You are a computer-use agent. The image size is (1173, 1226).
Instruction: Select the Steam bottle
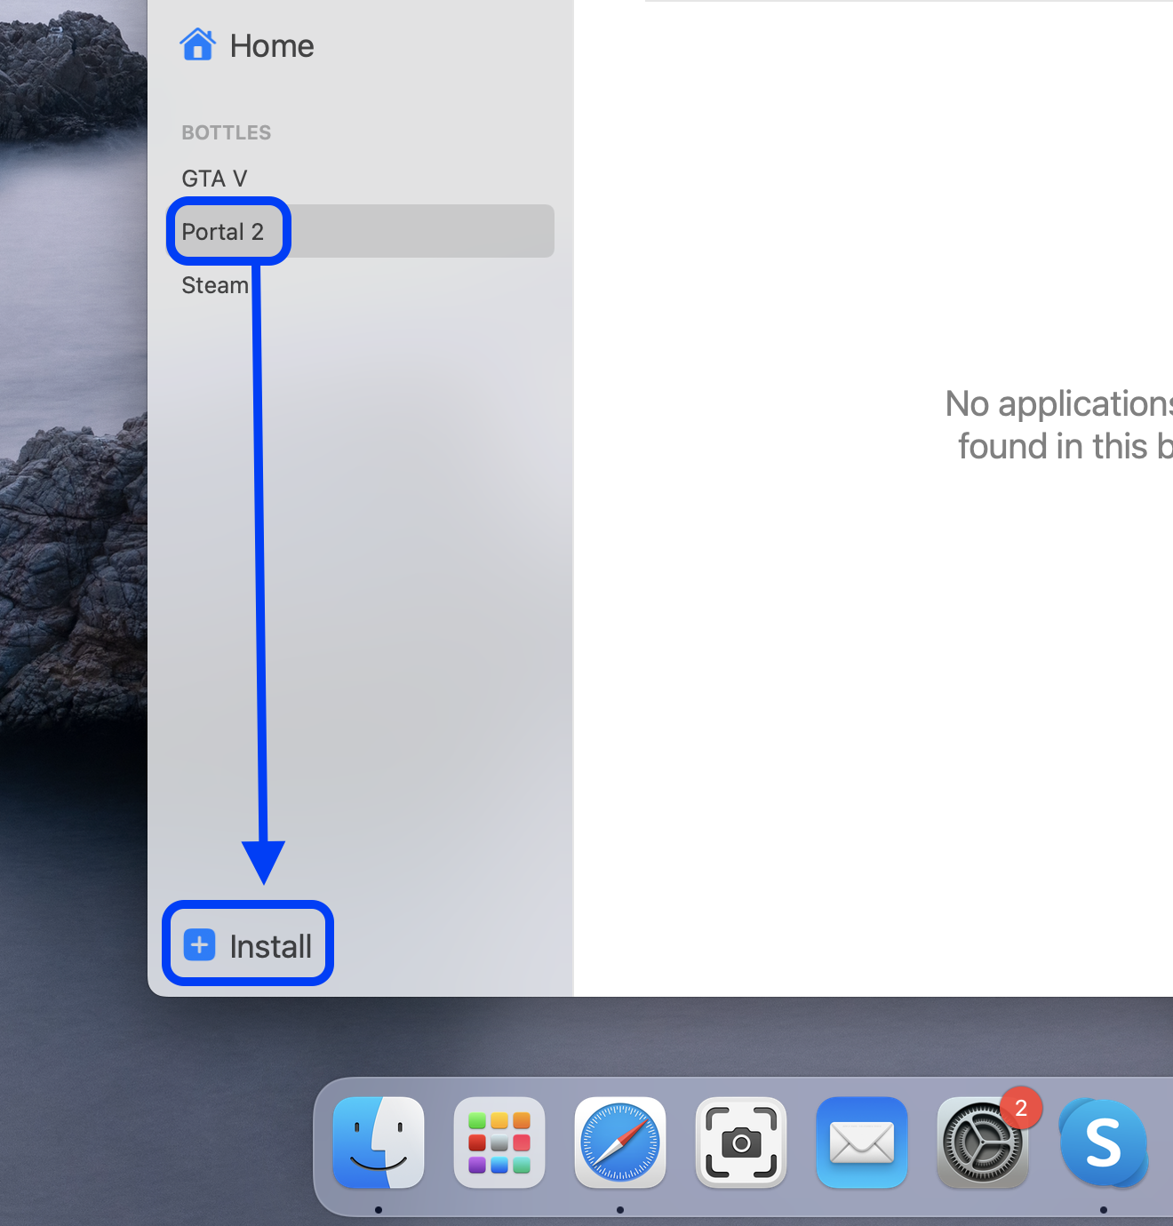point(360,285)
